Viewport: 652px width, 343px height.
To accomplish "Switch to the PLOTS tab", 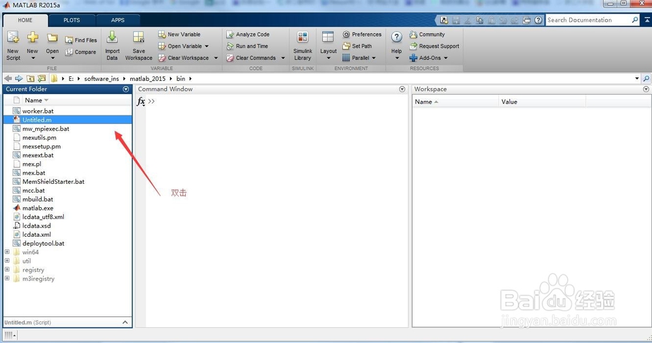I will [x=72, y=20].
